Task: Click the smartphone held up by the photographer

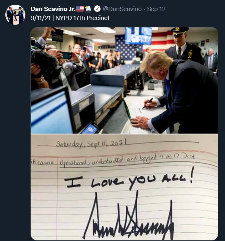Action: coord(66,55)
